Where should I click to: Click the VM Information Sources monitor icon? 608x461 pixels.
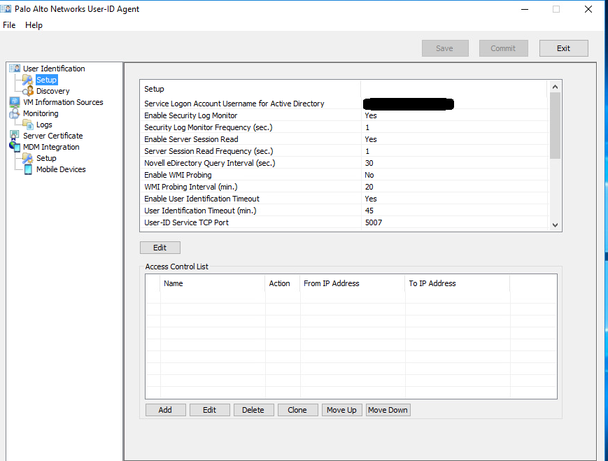(x=15, y=102)
